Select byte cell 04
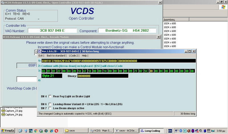The image size is (228, 134). click(69, 71)
